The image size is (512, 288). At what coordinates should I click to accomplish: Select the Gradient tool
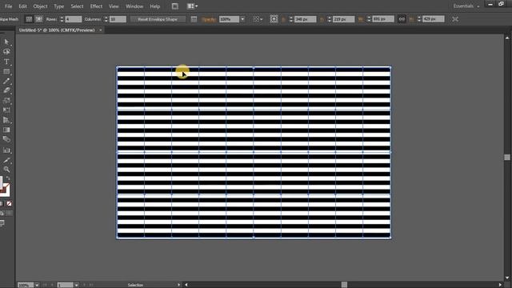[6, 130]
